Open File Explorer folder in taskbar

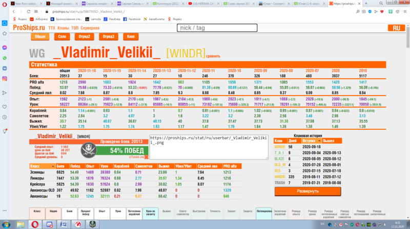point(20,224)
